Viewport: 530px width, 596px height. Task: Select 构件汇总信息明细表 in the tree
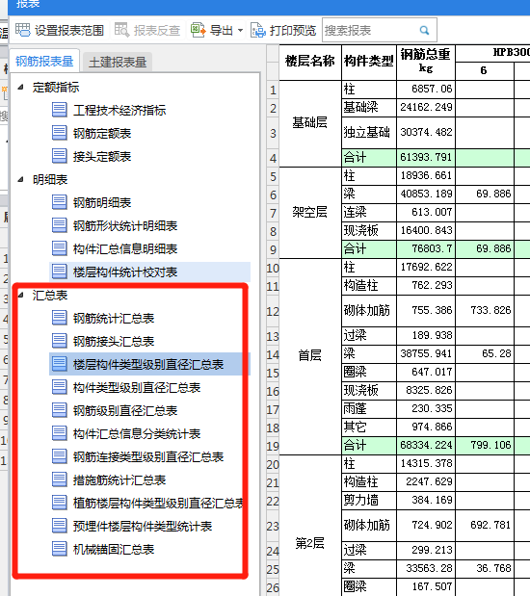[x=125, y=249]
